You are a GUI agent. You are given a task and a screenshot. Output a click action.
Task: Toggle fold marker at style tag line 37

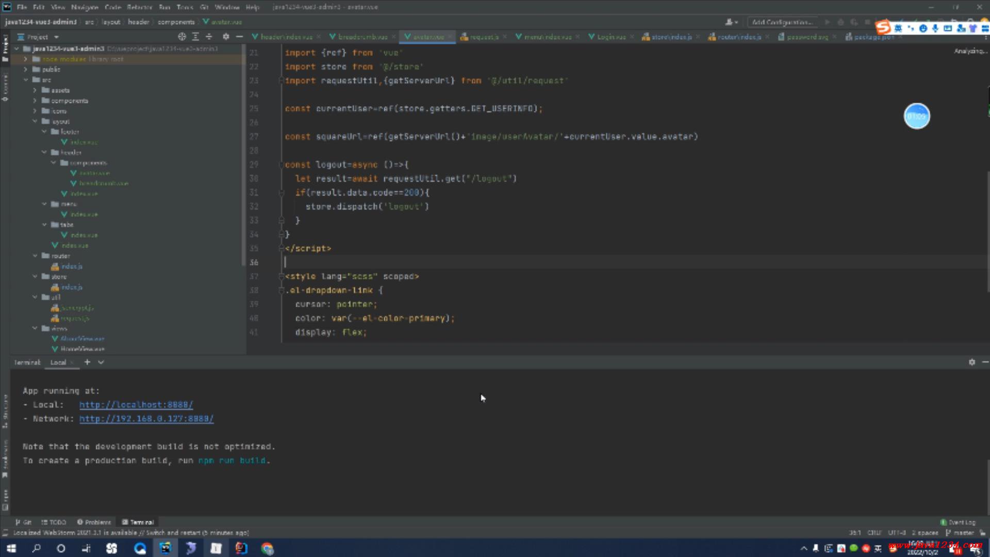point(282,276)
